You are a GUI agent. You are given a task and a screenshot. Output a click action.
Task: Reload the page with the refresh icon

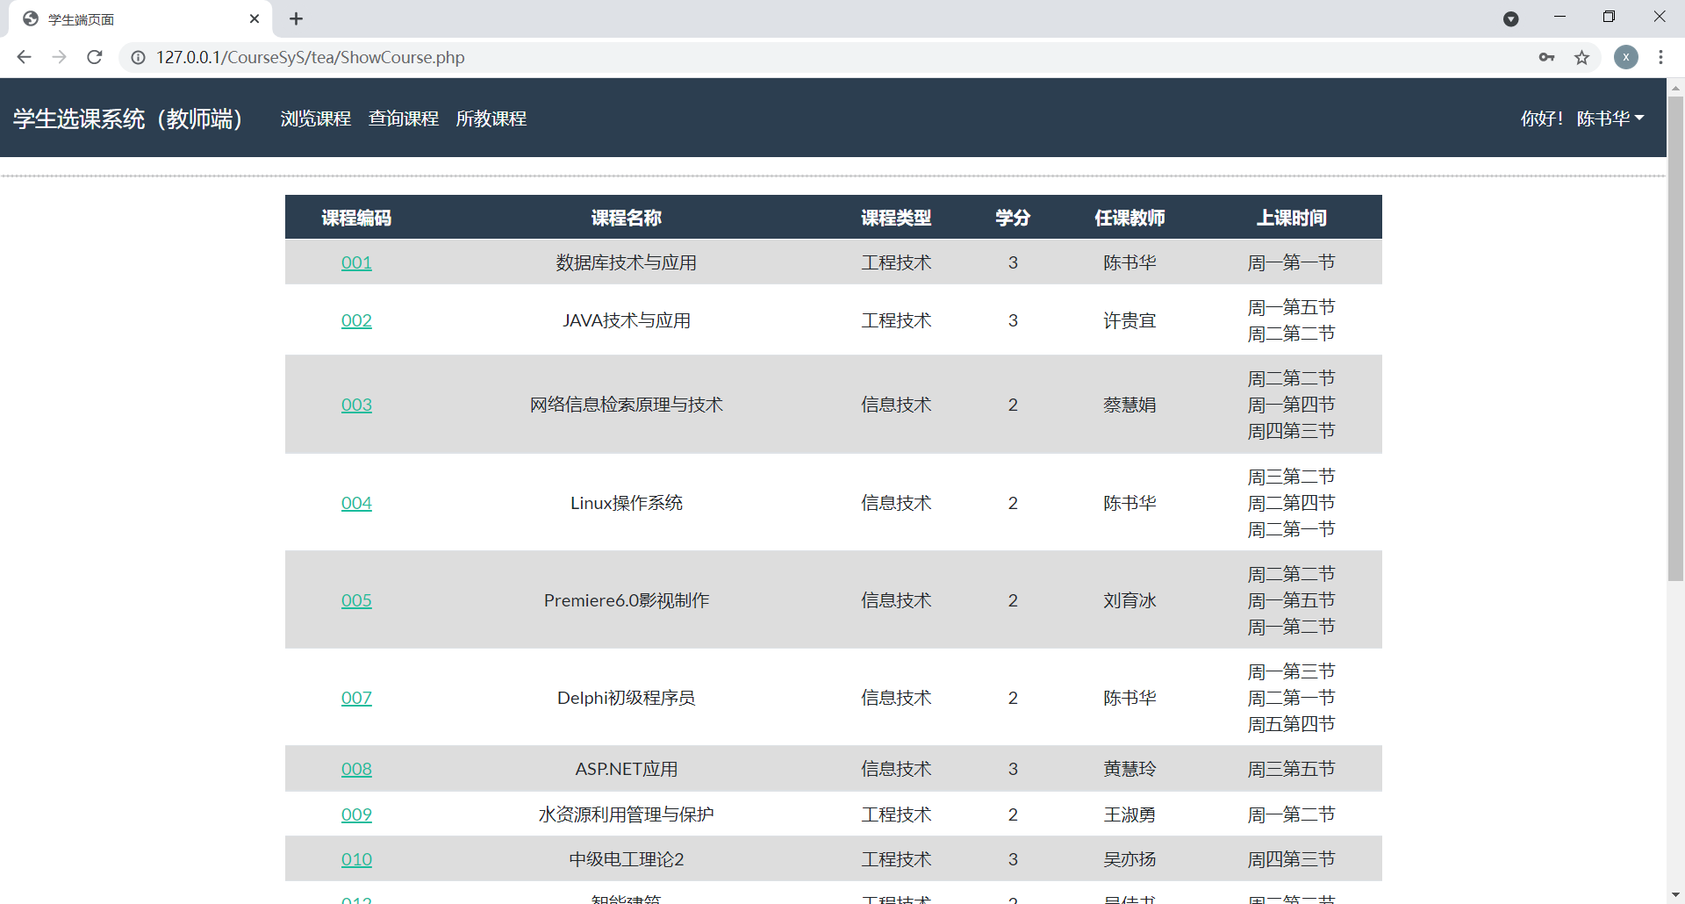coord(95,57)
